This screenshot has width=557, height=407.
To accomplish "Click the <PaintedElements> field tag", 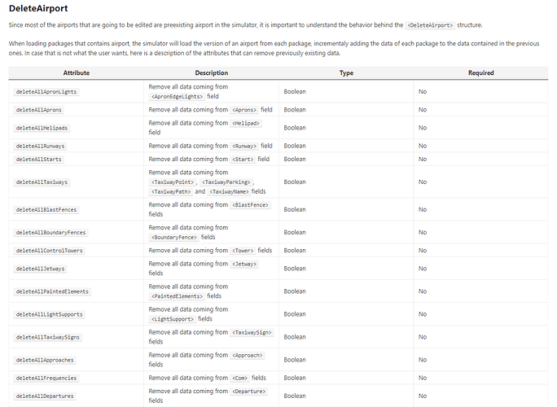I will tap(177, 296).
